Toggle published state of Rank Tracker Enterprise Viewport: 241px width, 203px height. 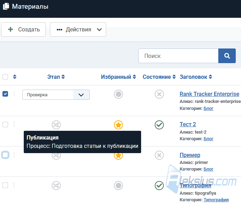159,94
